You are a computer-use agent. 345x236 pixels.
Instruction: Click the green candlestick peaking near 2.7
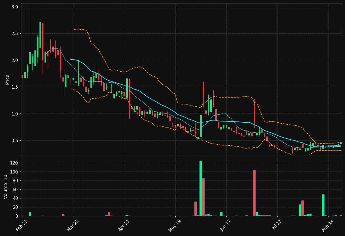coord(40,35)
